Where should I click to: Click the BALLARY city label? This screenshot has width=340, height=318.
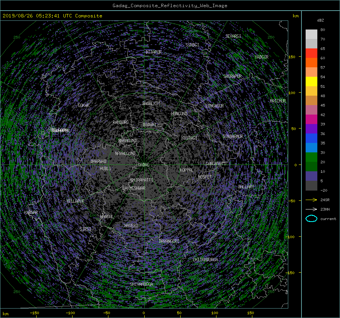coord(246,187)
